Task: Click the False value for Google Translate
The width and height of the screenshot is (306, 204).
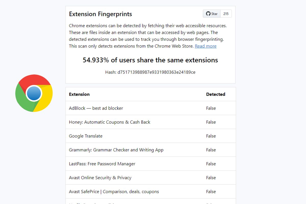Action: [x=211, y=136]
